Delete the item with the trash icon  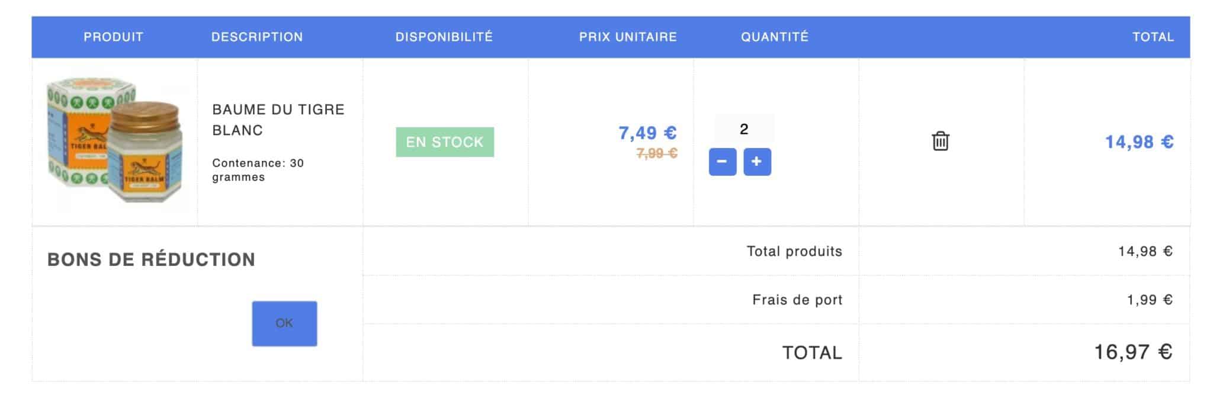click(940, 142)
